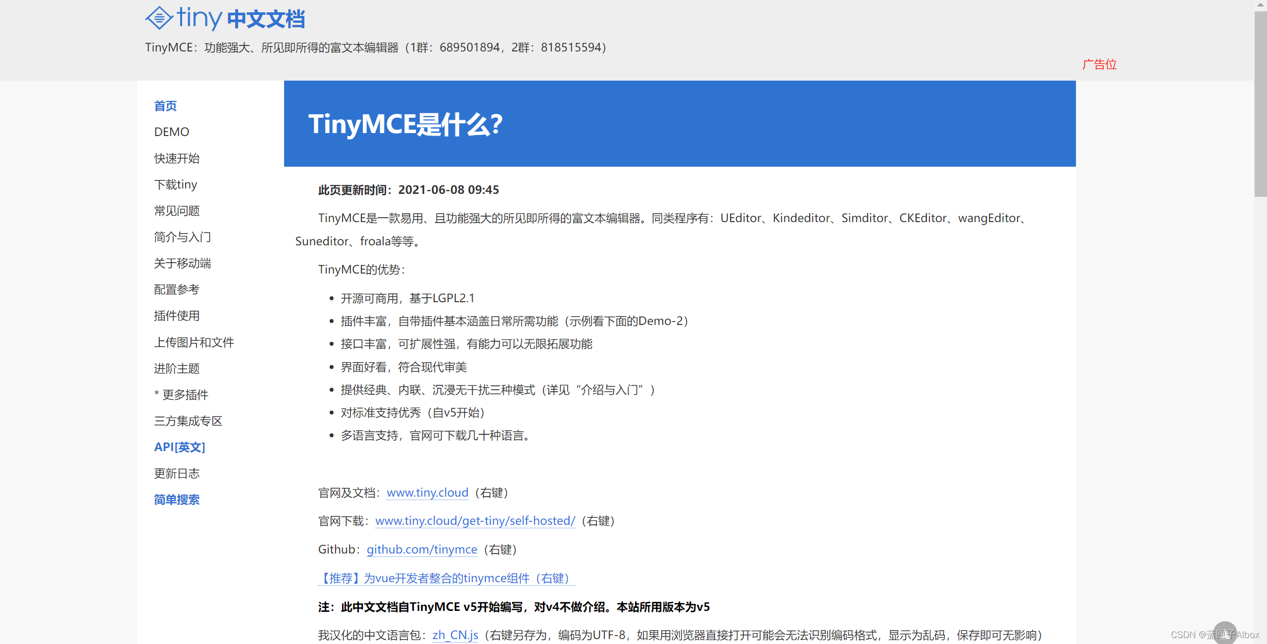The height and width of the screenshot is (644, 1267).
Task: Open the 更多插件 more plugins page
Action: pyautogui.click(x=181, y=394)
